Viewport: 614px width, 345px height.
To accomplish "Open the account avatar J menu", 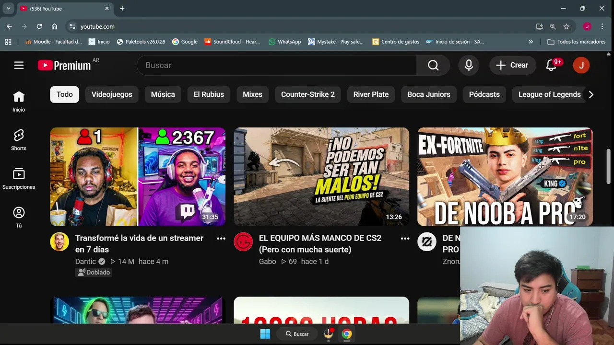I will coord(581,65).
